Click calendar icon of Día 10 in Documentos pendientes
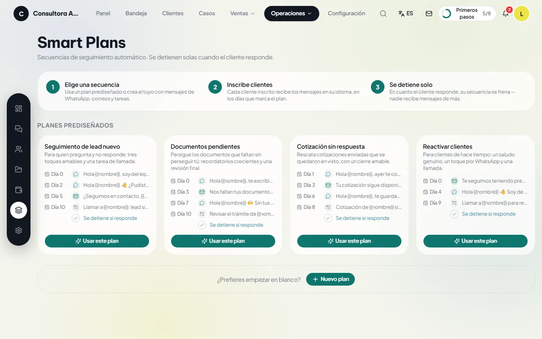542x339 pixels. point(173,214)
